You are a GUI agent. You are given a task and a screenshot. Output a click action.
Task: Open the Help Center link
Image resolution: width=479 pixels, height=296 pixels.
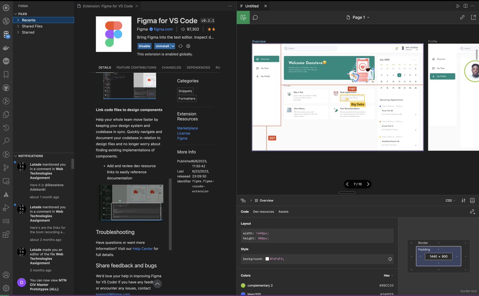tap(143, 248)
